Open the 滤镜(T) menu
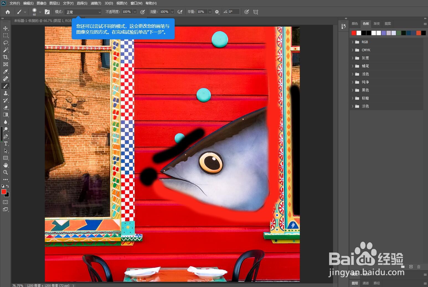 point(96,3)
